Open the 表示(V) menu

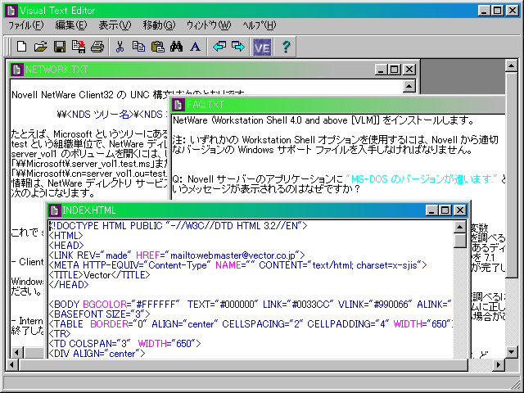115,25
